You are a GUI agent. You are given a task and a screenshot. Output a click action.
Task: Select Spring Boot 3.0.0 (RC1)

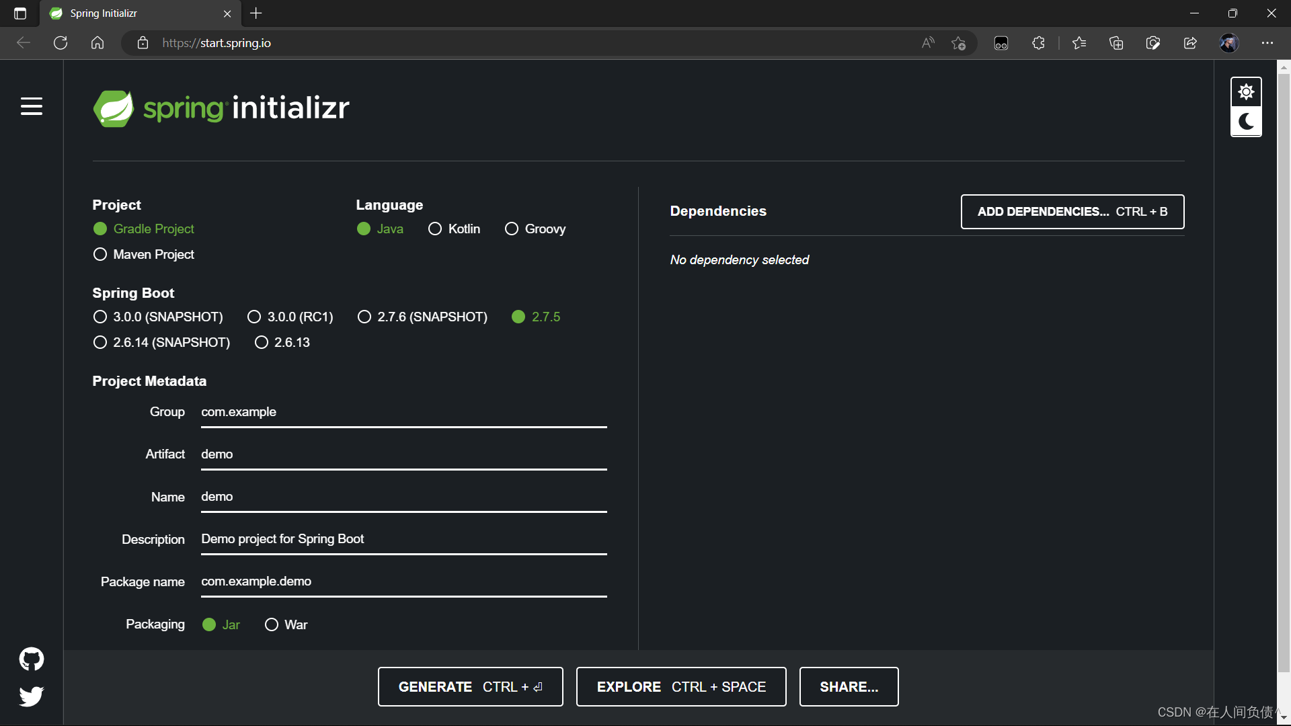(290, 317)
